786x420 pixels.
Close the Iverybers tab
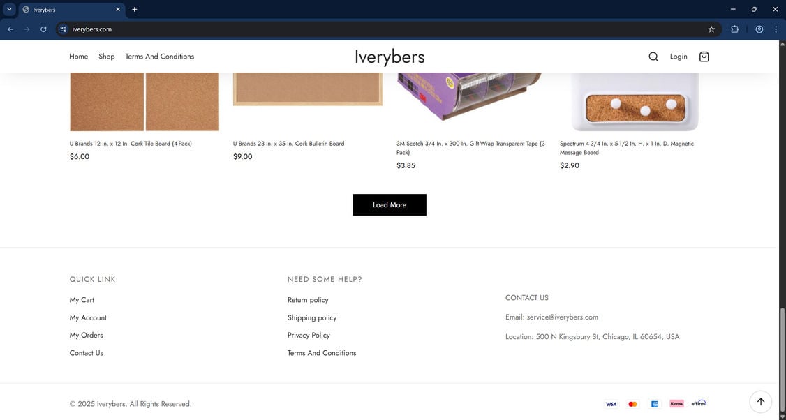[x=118, y=10]
